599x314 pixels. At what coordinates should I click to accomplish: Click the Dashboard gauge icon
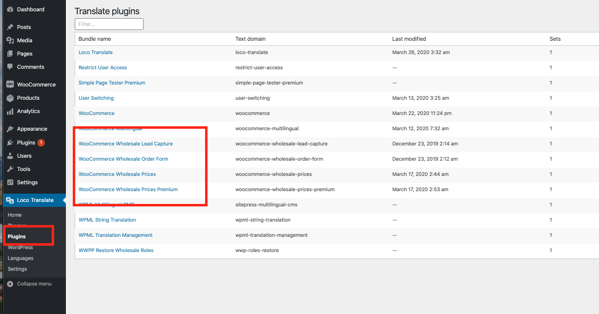10,9
